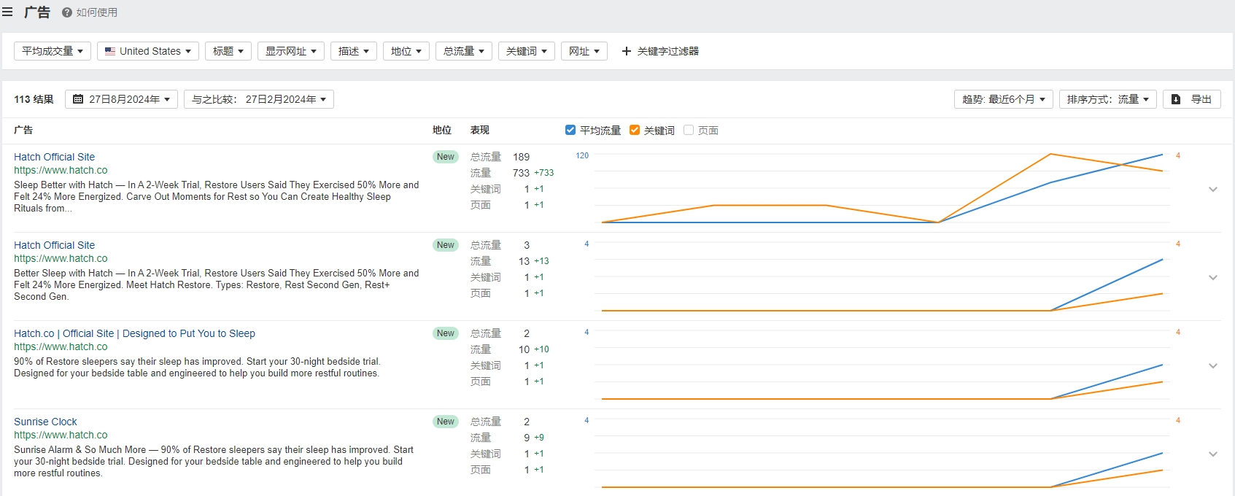Click hatch.co URL under Sunrise Clock
The width and height of the screenshot is (1235, 496).
61,435
